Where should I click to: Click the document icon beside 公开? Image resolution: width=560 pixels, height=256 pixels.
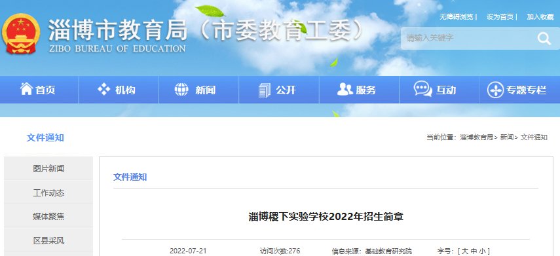265,90
